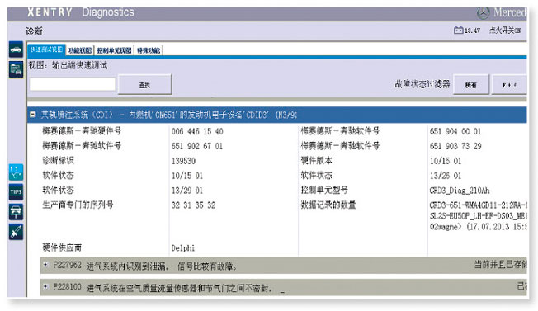Click the 视图: 输出端快速调试 label
The width and height of the screenshot is (538, 311).
tap(68, 65)
